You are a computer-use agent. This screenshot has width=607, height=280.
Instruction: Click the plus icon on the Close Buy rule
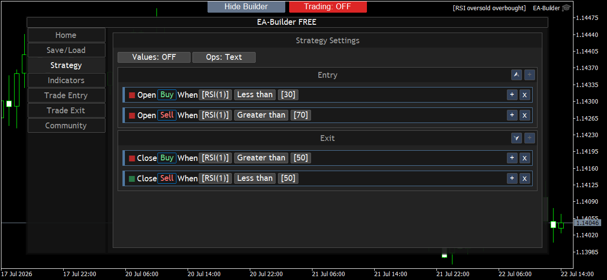coord(512,158)
